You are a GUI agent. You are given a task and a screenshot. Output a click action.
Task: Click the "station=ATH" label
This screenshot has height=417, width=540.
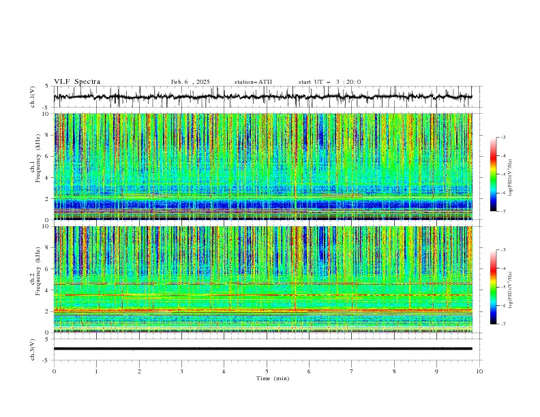[253, 82]
